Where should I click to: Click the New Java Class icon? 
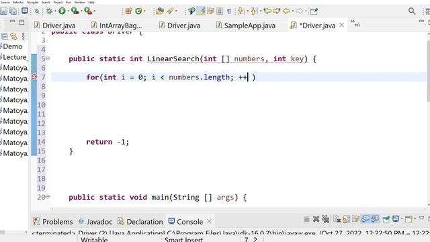click(x=139, y=11)
